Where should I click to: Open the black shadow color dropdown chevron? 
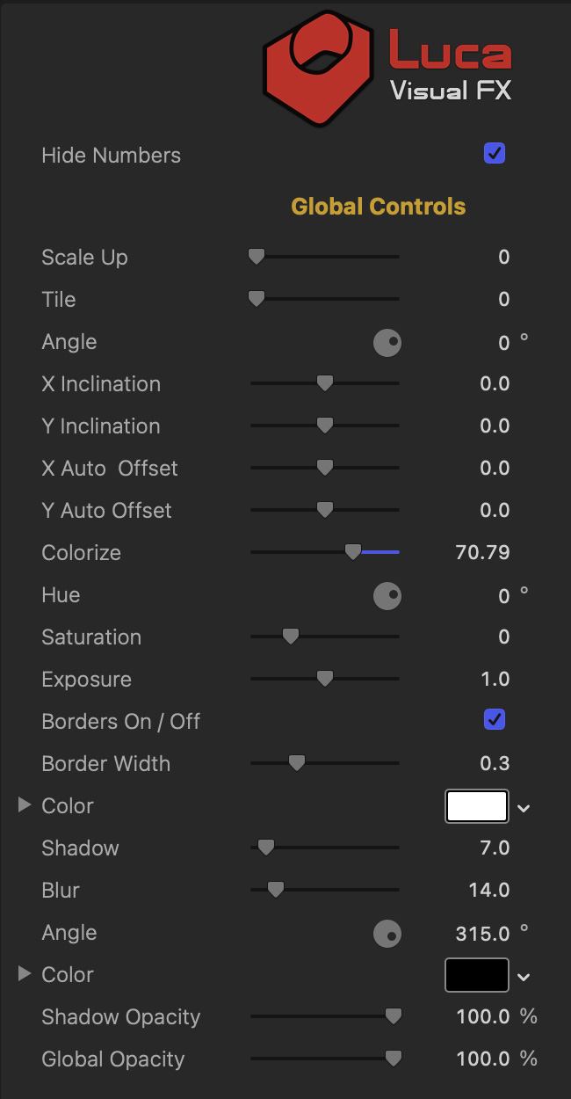tap(524, 976)
